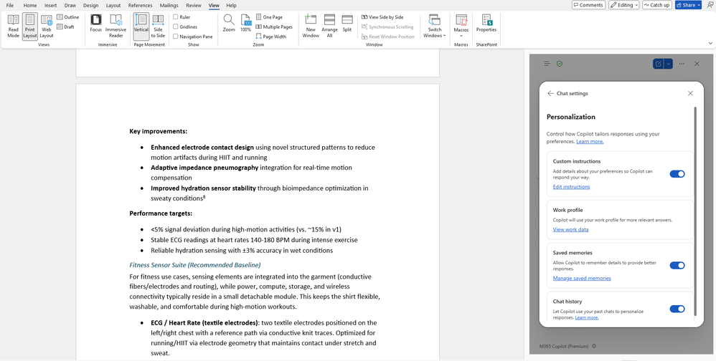Set zoom to 100%
Image resolution: width=716 pixels, height=361 pixels.
click(x=245, y=23)
